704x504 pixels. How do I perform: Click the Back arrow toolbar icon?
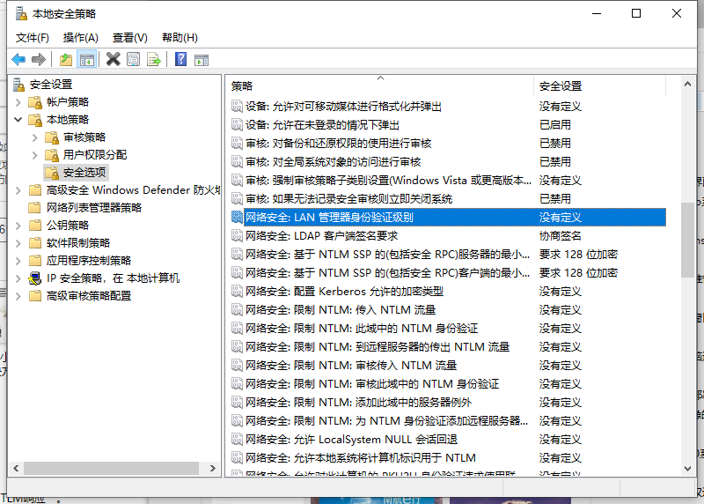click(x=18, y=59)
